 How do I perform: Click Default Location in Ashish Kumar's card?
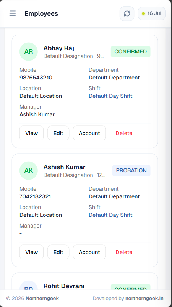(41, 215)
